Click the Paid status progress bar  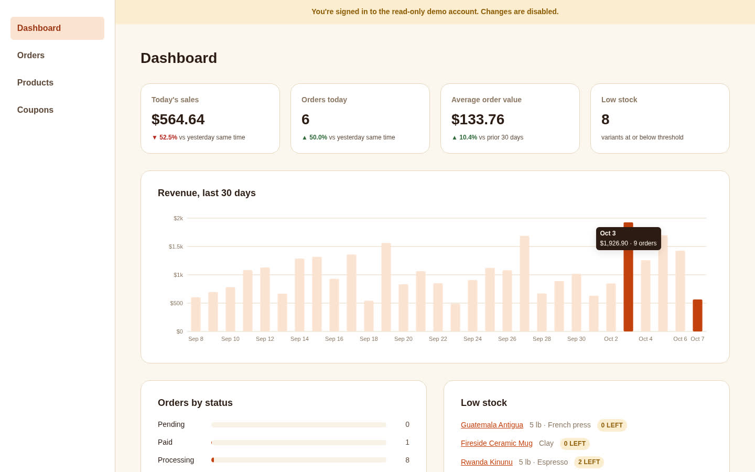[x=298, y=443]
